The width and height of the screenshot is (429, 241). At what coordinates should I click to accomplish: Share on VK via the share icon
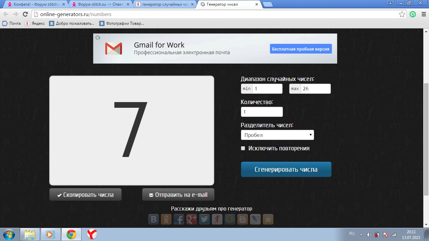[x=154, y=220]
